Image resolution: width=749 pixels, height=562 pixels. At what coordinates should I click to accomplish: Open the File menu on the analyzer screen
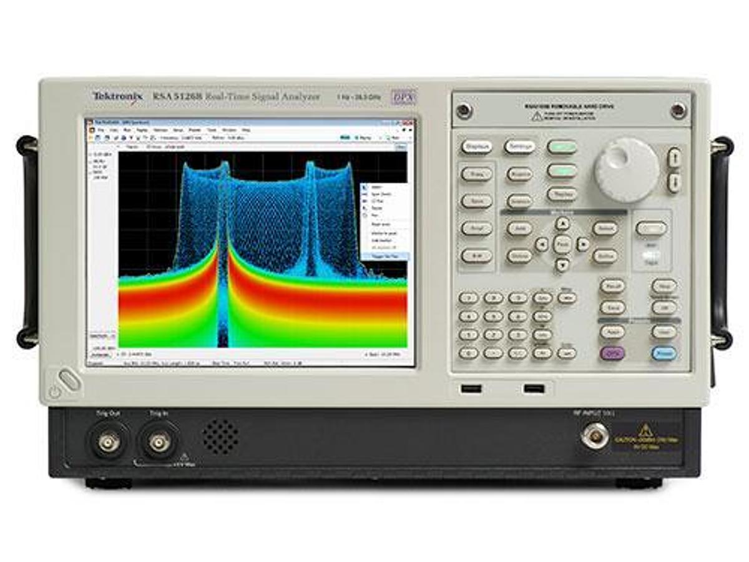point(100,130)
